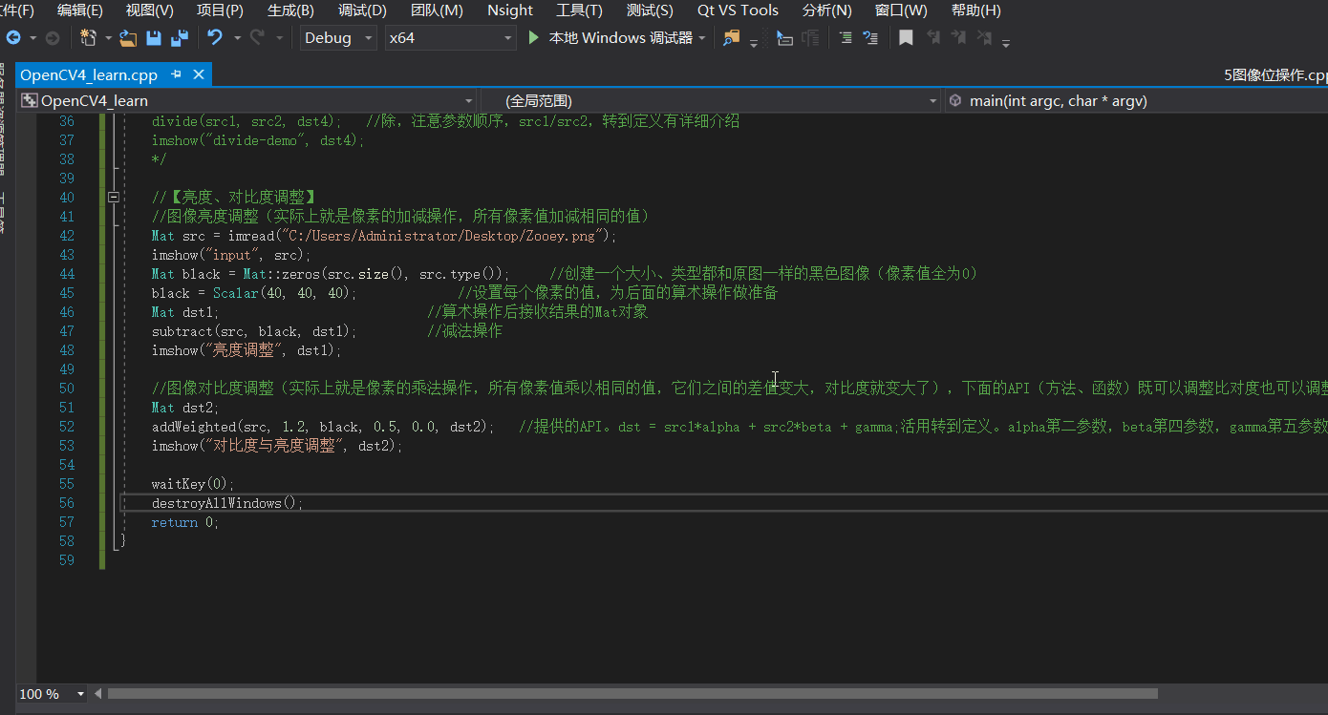Open the 视图(V) menu

pyautogui.click(x=149, y=11)
